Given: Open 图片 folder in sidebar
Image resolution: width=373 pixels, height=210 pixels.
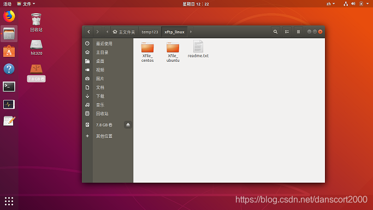Looking at the screenshot, I should (x=108, y=79).
